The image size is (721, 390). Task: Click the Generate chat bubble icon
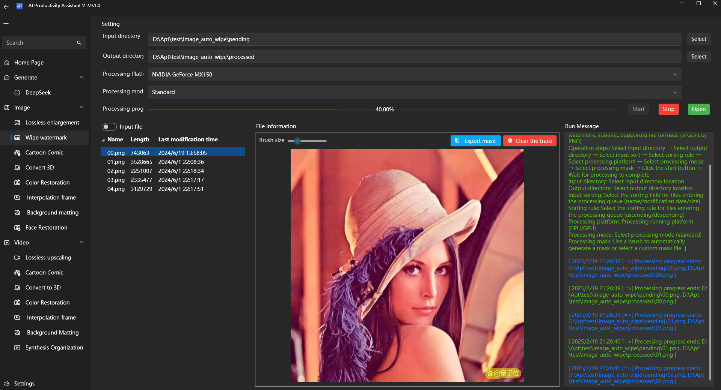click(x=7, y=78)
